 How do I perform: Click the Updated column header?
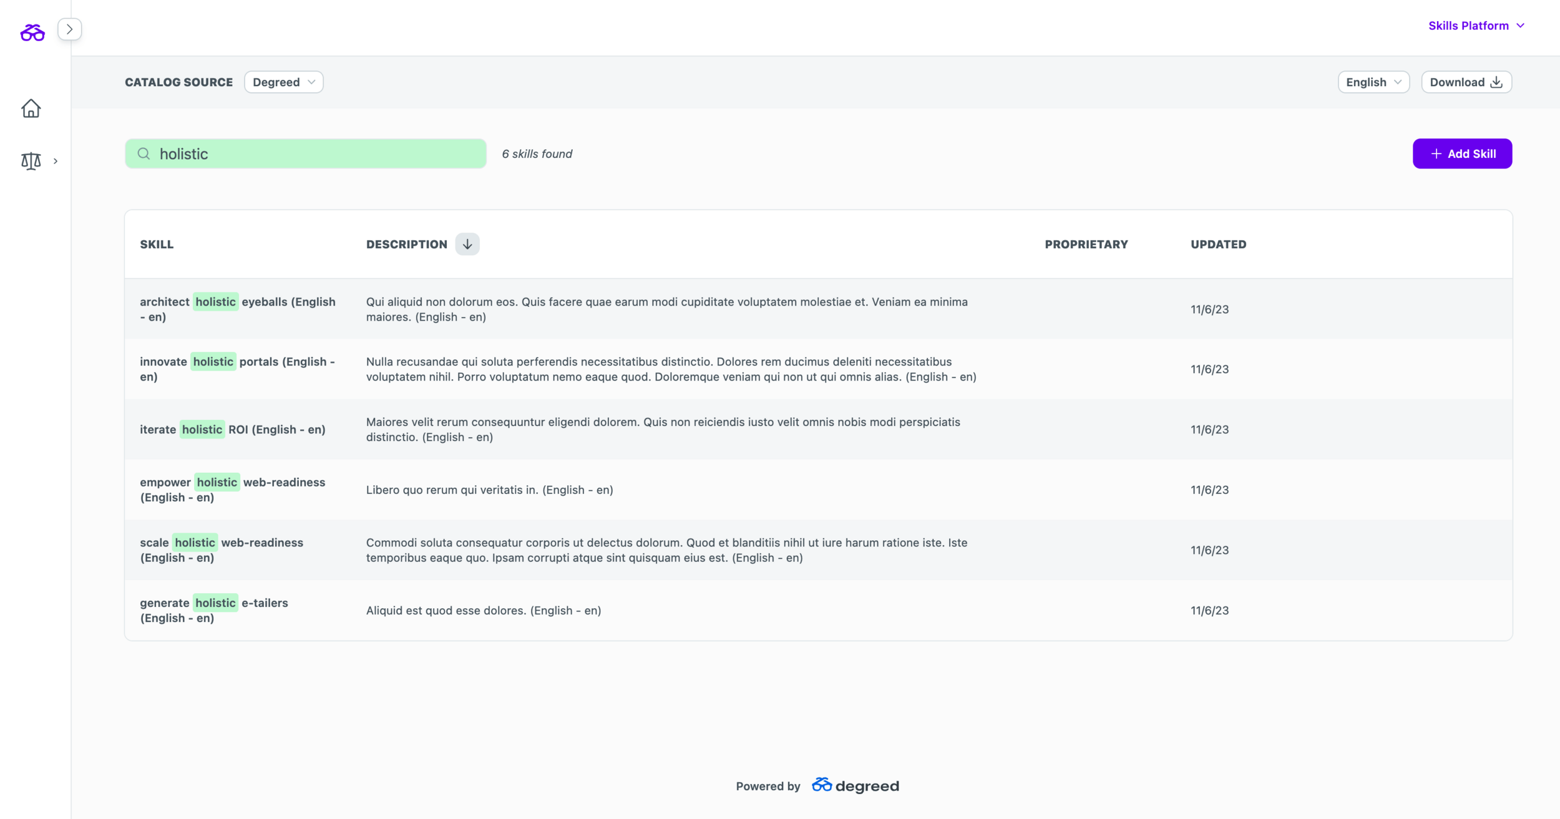[1217, 245]
